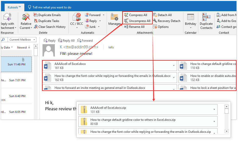The width and height of the screenshot is (238, 142).
Task: Select the Sun 6:40 PM email
Action: pyautogui.click(x=16, y=96)
